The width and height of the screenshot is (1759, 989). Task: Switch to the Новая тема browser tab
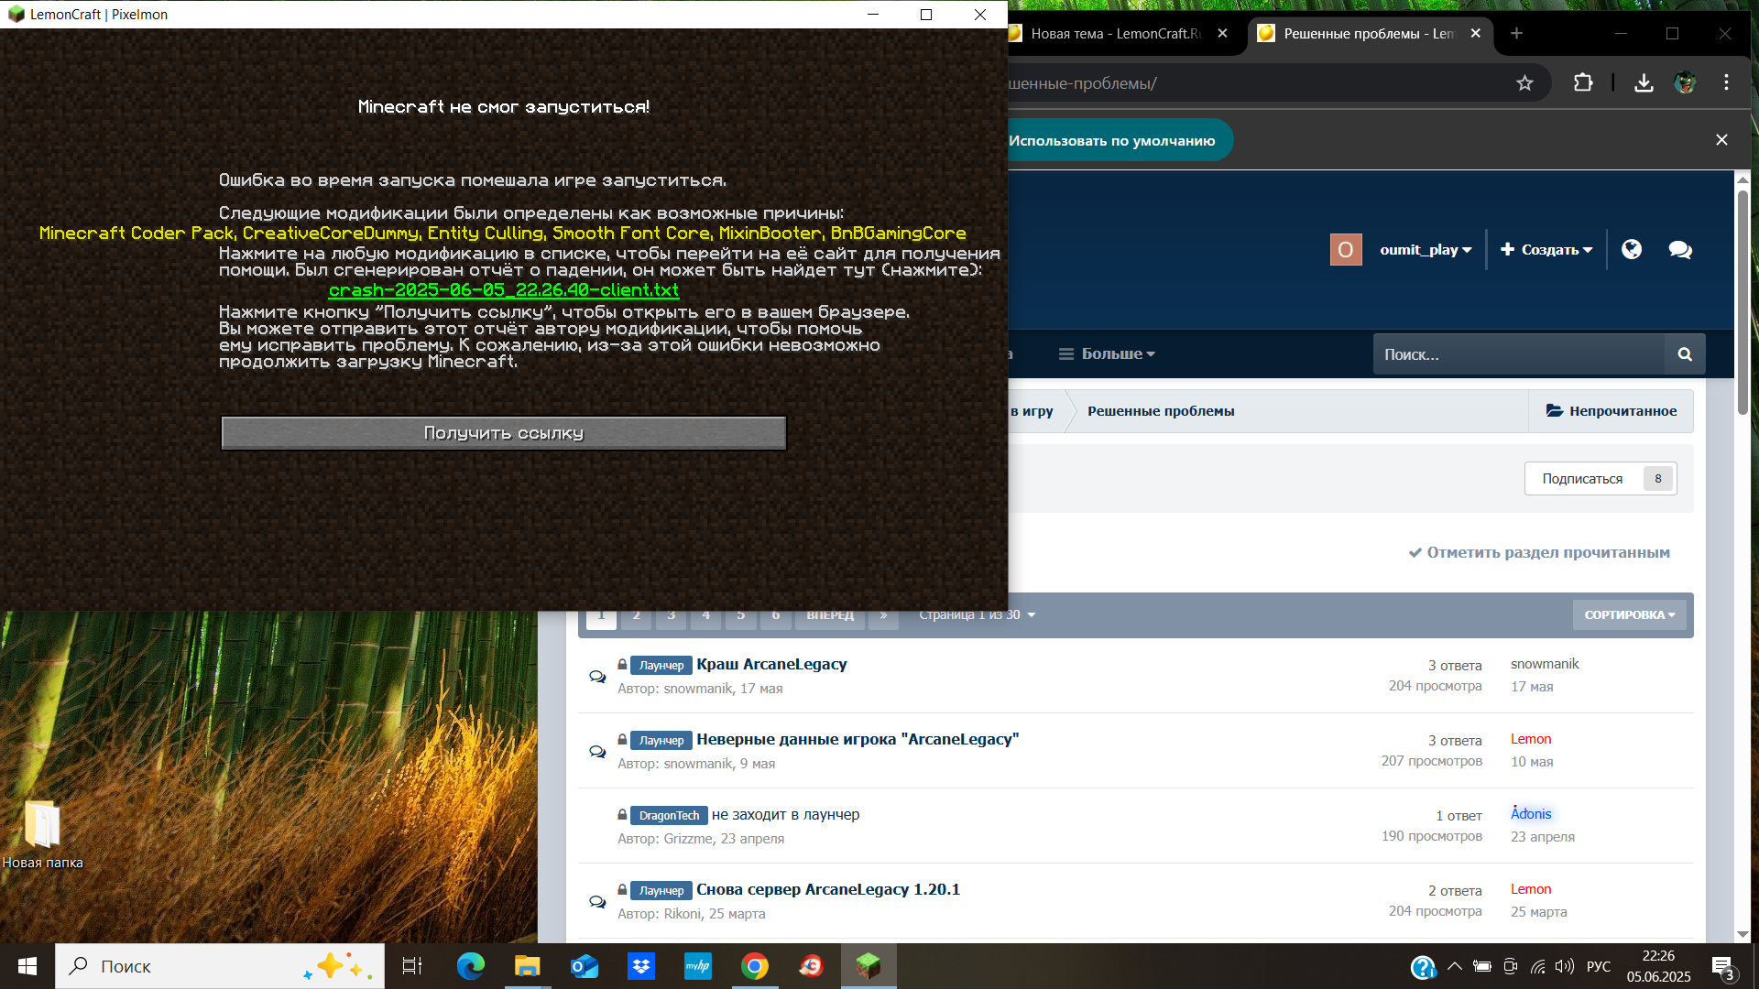coord(1114,34)
